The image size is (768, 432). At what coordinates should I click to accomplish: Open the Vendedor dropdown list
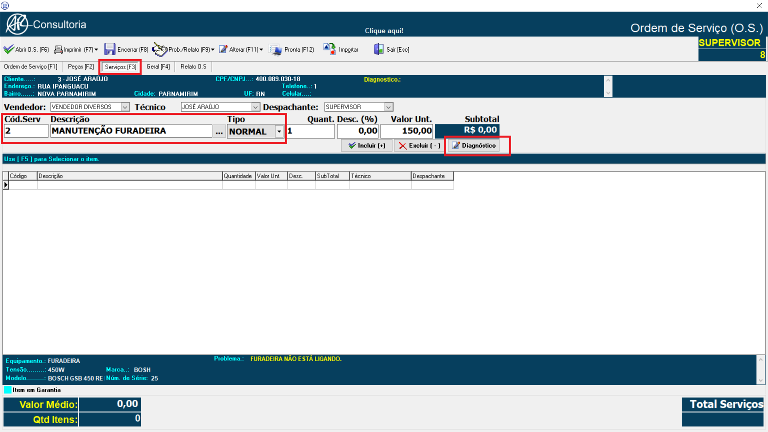pyautogui.click(x=125, y=107)
